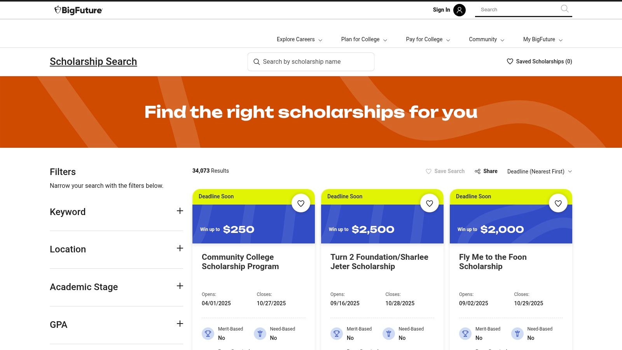This screenshot has width=622, height=350.
Task: Click the Share icon above the results
Action: [478, 171]
